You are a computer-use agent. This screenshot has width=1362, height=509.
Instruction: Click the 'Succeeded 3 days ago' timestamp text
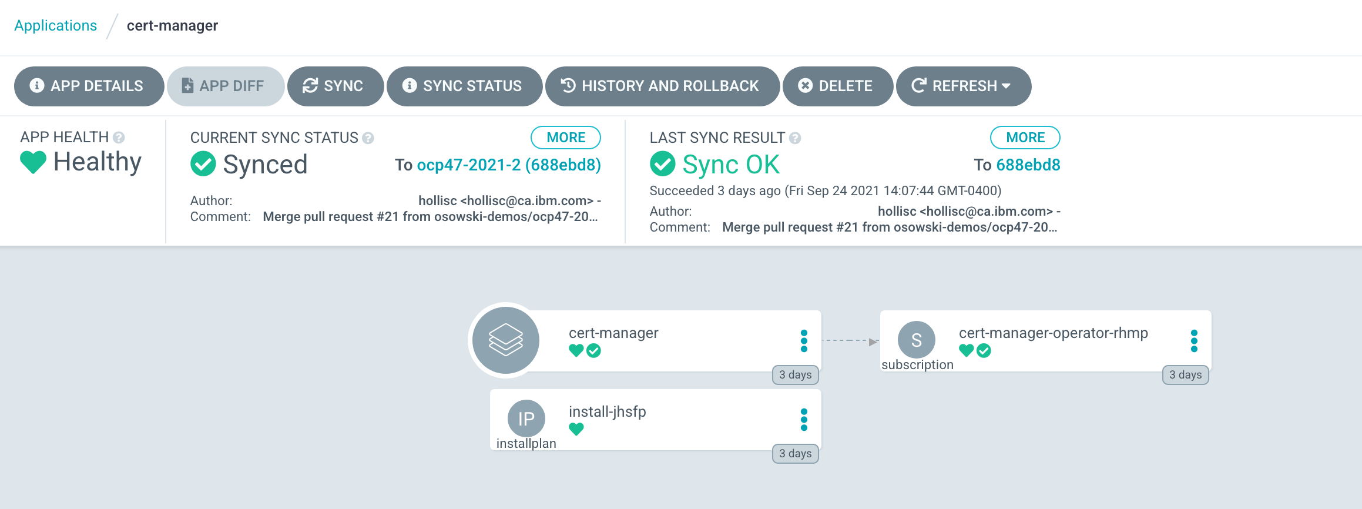(x=826, y=191)
